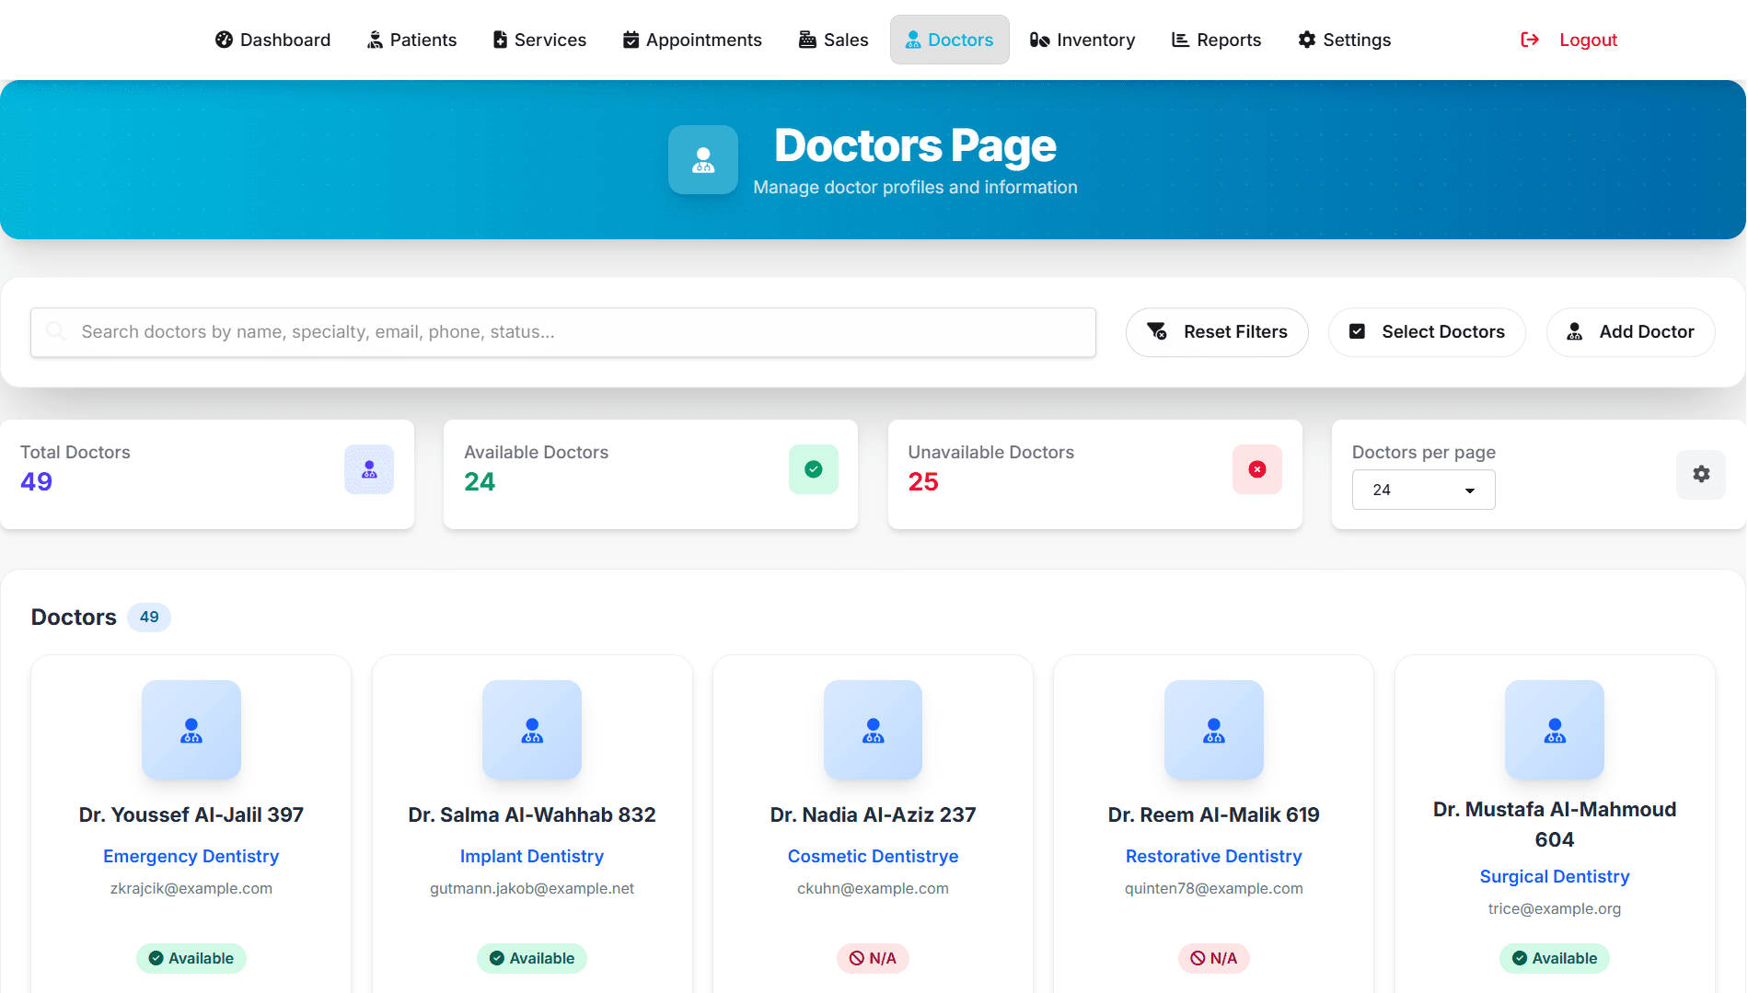1748x993 pixels.
Task: Click the Cosmetic Dentistrye specialty link
Action: click(874, 856)
